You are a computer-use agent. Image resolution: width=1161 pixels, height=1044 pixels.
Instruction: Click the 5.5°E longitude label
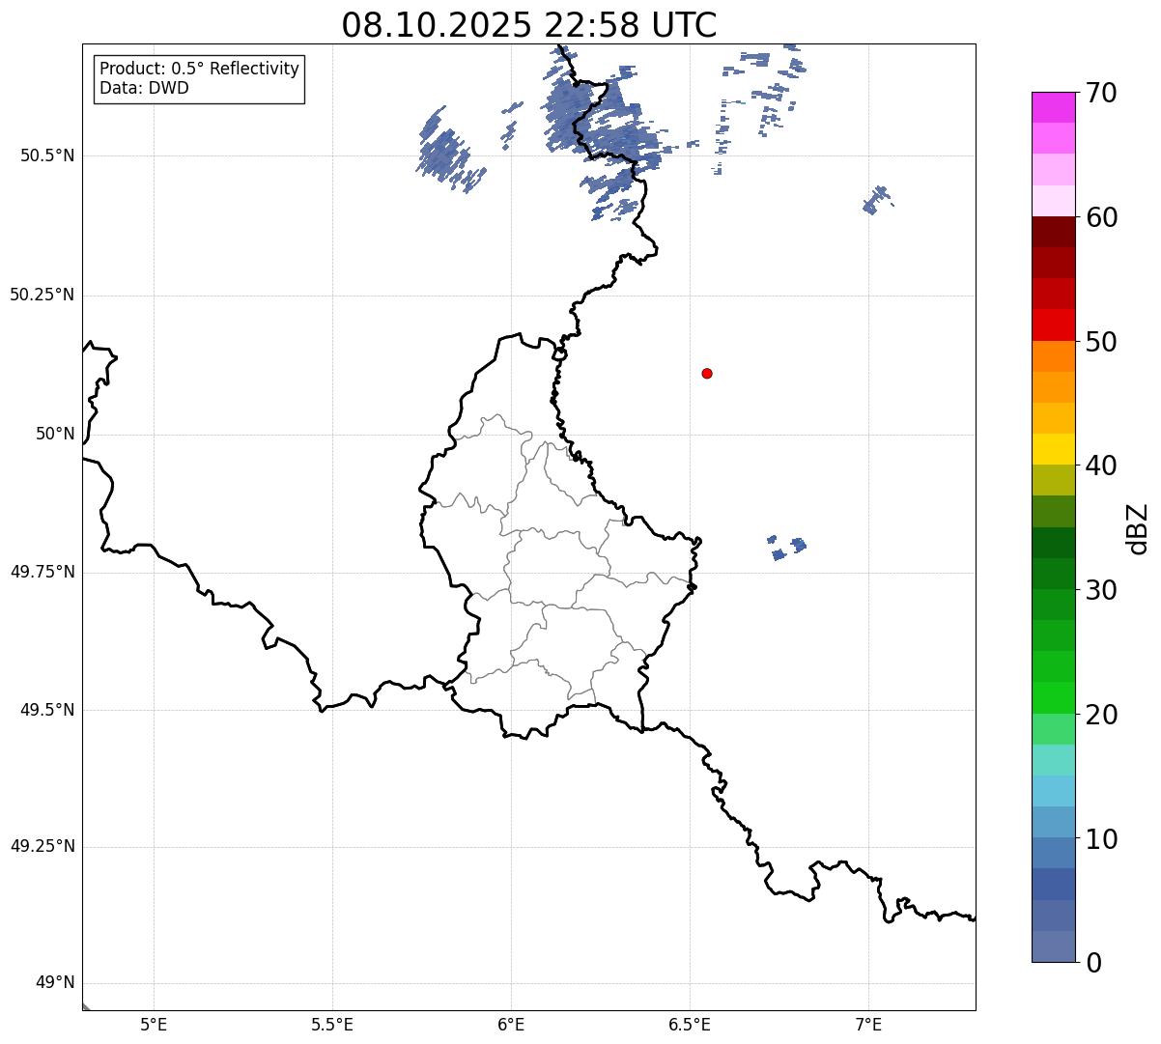(x=332, y=1024)
